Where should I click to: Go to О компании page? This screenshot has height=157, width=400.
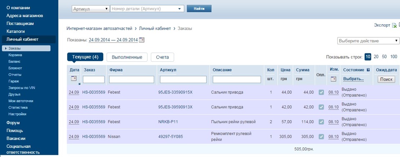[18, 8]
